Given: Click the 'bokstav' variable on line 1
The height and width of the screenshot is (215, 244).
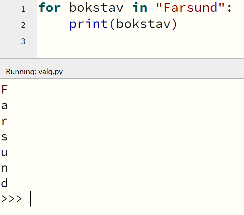Looking at the screenshot, I should (x=96, y=8).
